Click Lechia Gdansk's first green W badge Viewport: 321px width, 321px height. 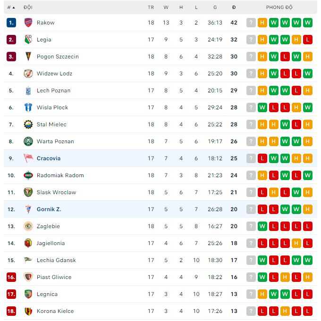pyautogui.click(x=262, y=260)
